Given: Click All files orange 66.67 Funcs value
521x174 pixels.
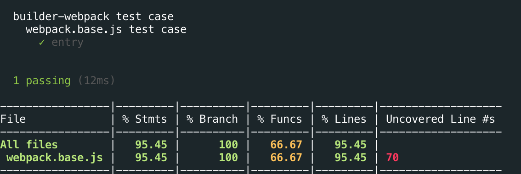Looking at the screenshot, I should coord(286,145).
